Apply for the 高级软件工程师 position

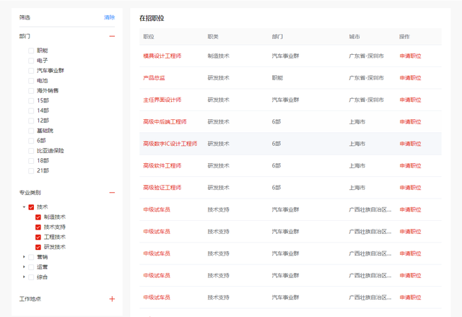click(410, 166)
